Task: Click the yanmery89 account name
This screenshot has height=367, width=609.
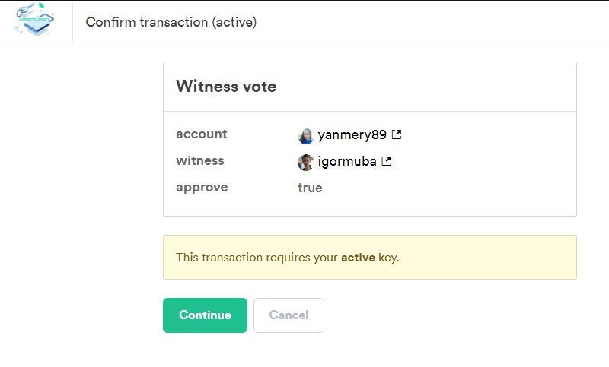Action: tap(352, 134)
